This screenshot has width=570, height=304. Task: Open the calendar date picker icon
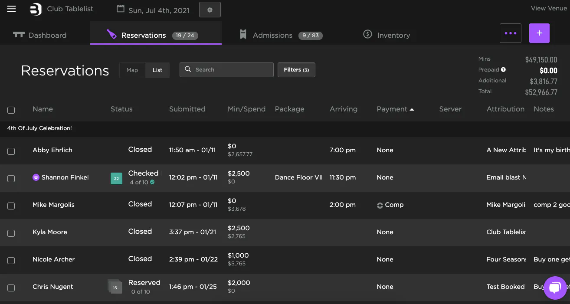coord(121,9)
